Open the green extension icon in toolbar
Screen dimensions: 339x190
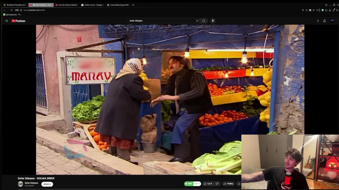[323, 10]
